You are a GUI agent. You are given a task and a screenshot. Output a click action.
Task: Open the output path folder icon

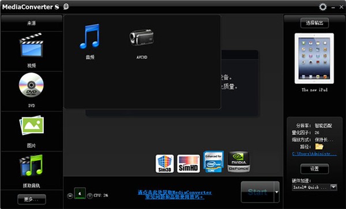(x=319, y=146)
